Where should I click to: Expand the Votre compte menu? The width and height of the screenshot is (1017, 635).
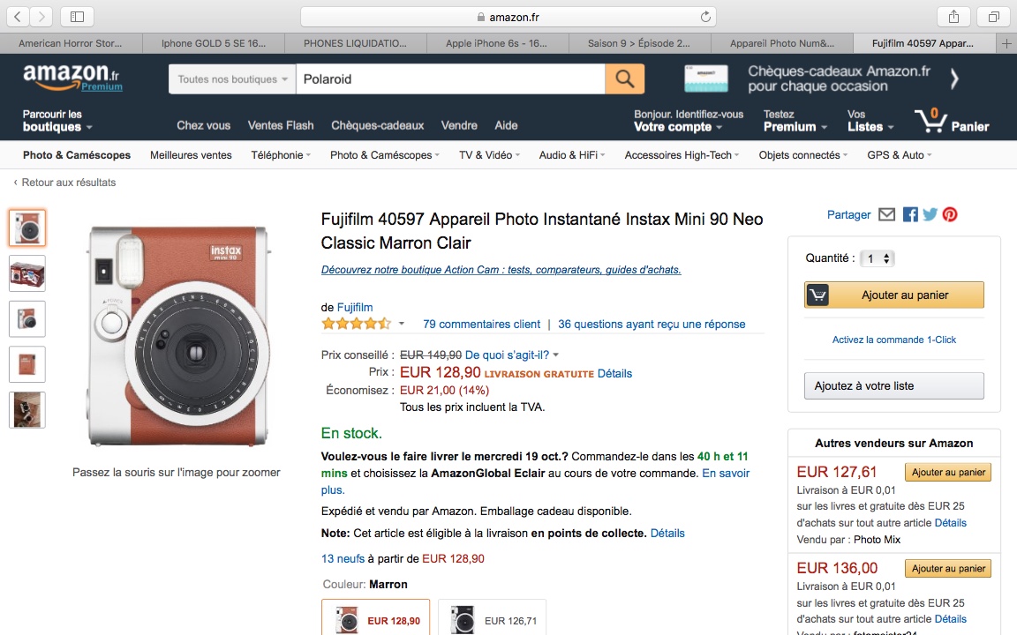tap(677, 127)
